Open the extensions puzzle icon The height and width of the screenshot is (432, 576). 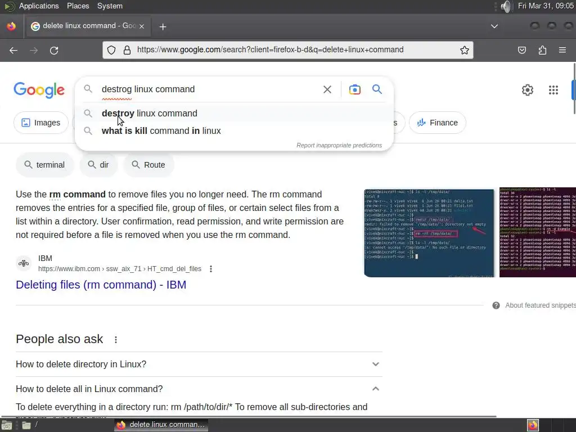(x=542, y=50)
